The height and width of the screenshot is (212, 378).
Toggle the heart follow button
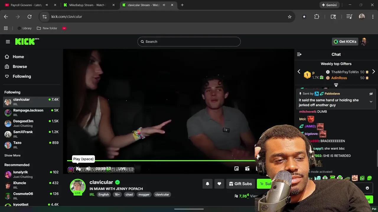219,184
